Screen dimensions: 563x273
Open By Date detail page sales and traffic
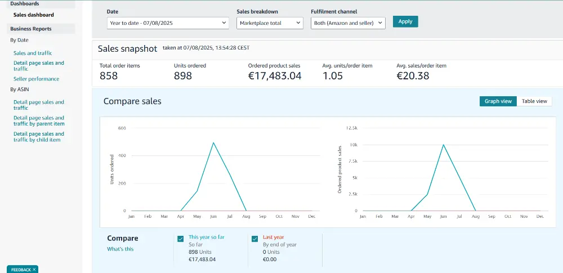click(x=39, y=66)
